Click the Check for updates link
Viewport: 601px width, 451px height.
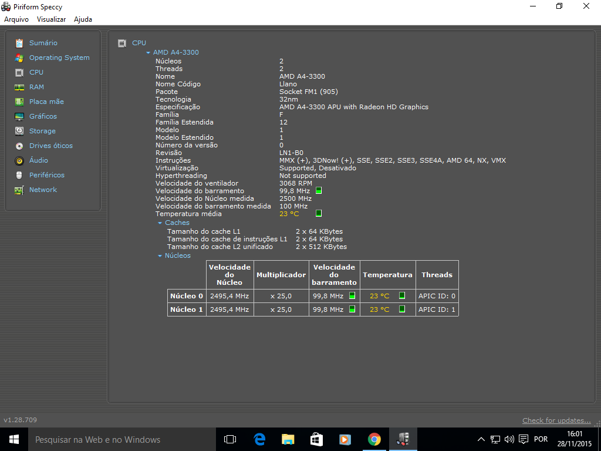(556, 420)
